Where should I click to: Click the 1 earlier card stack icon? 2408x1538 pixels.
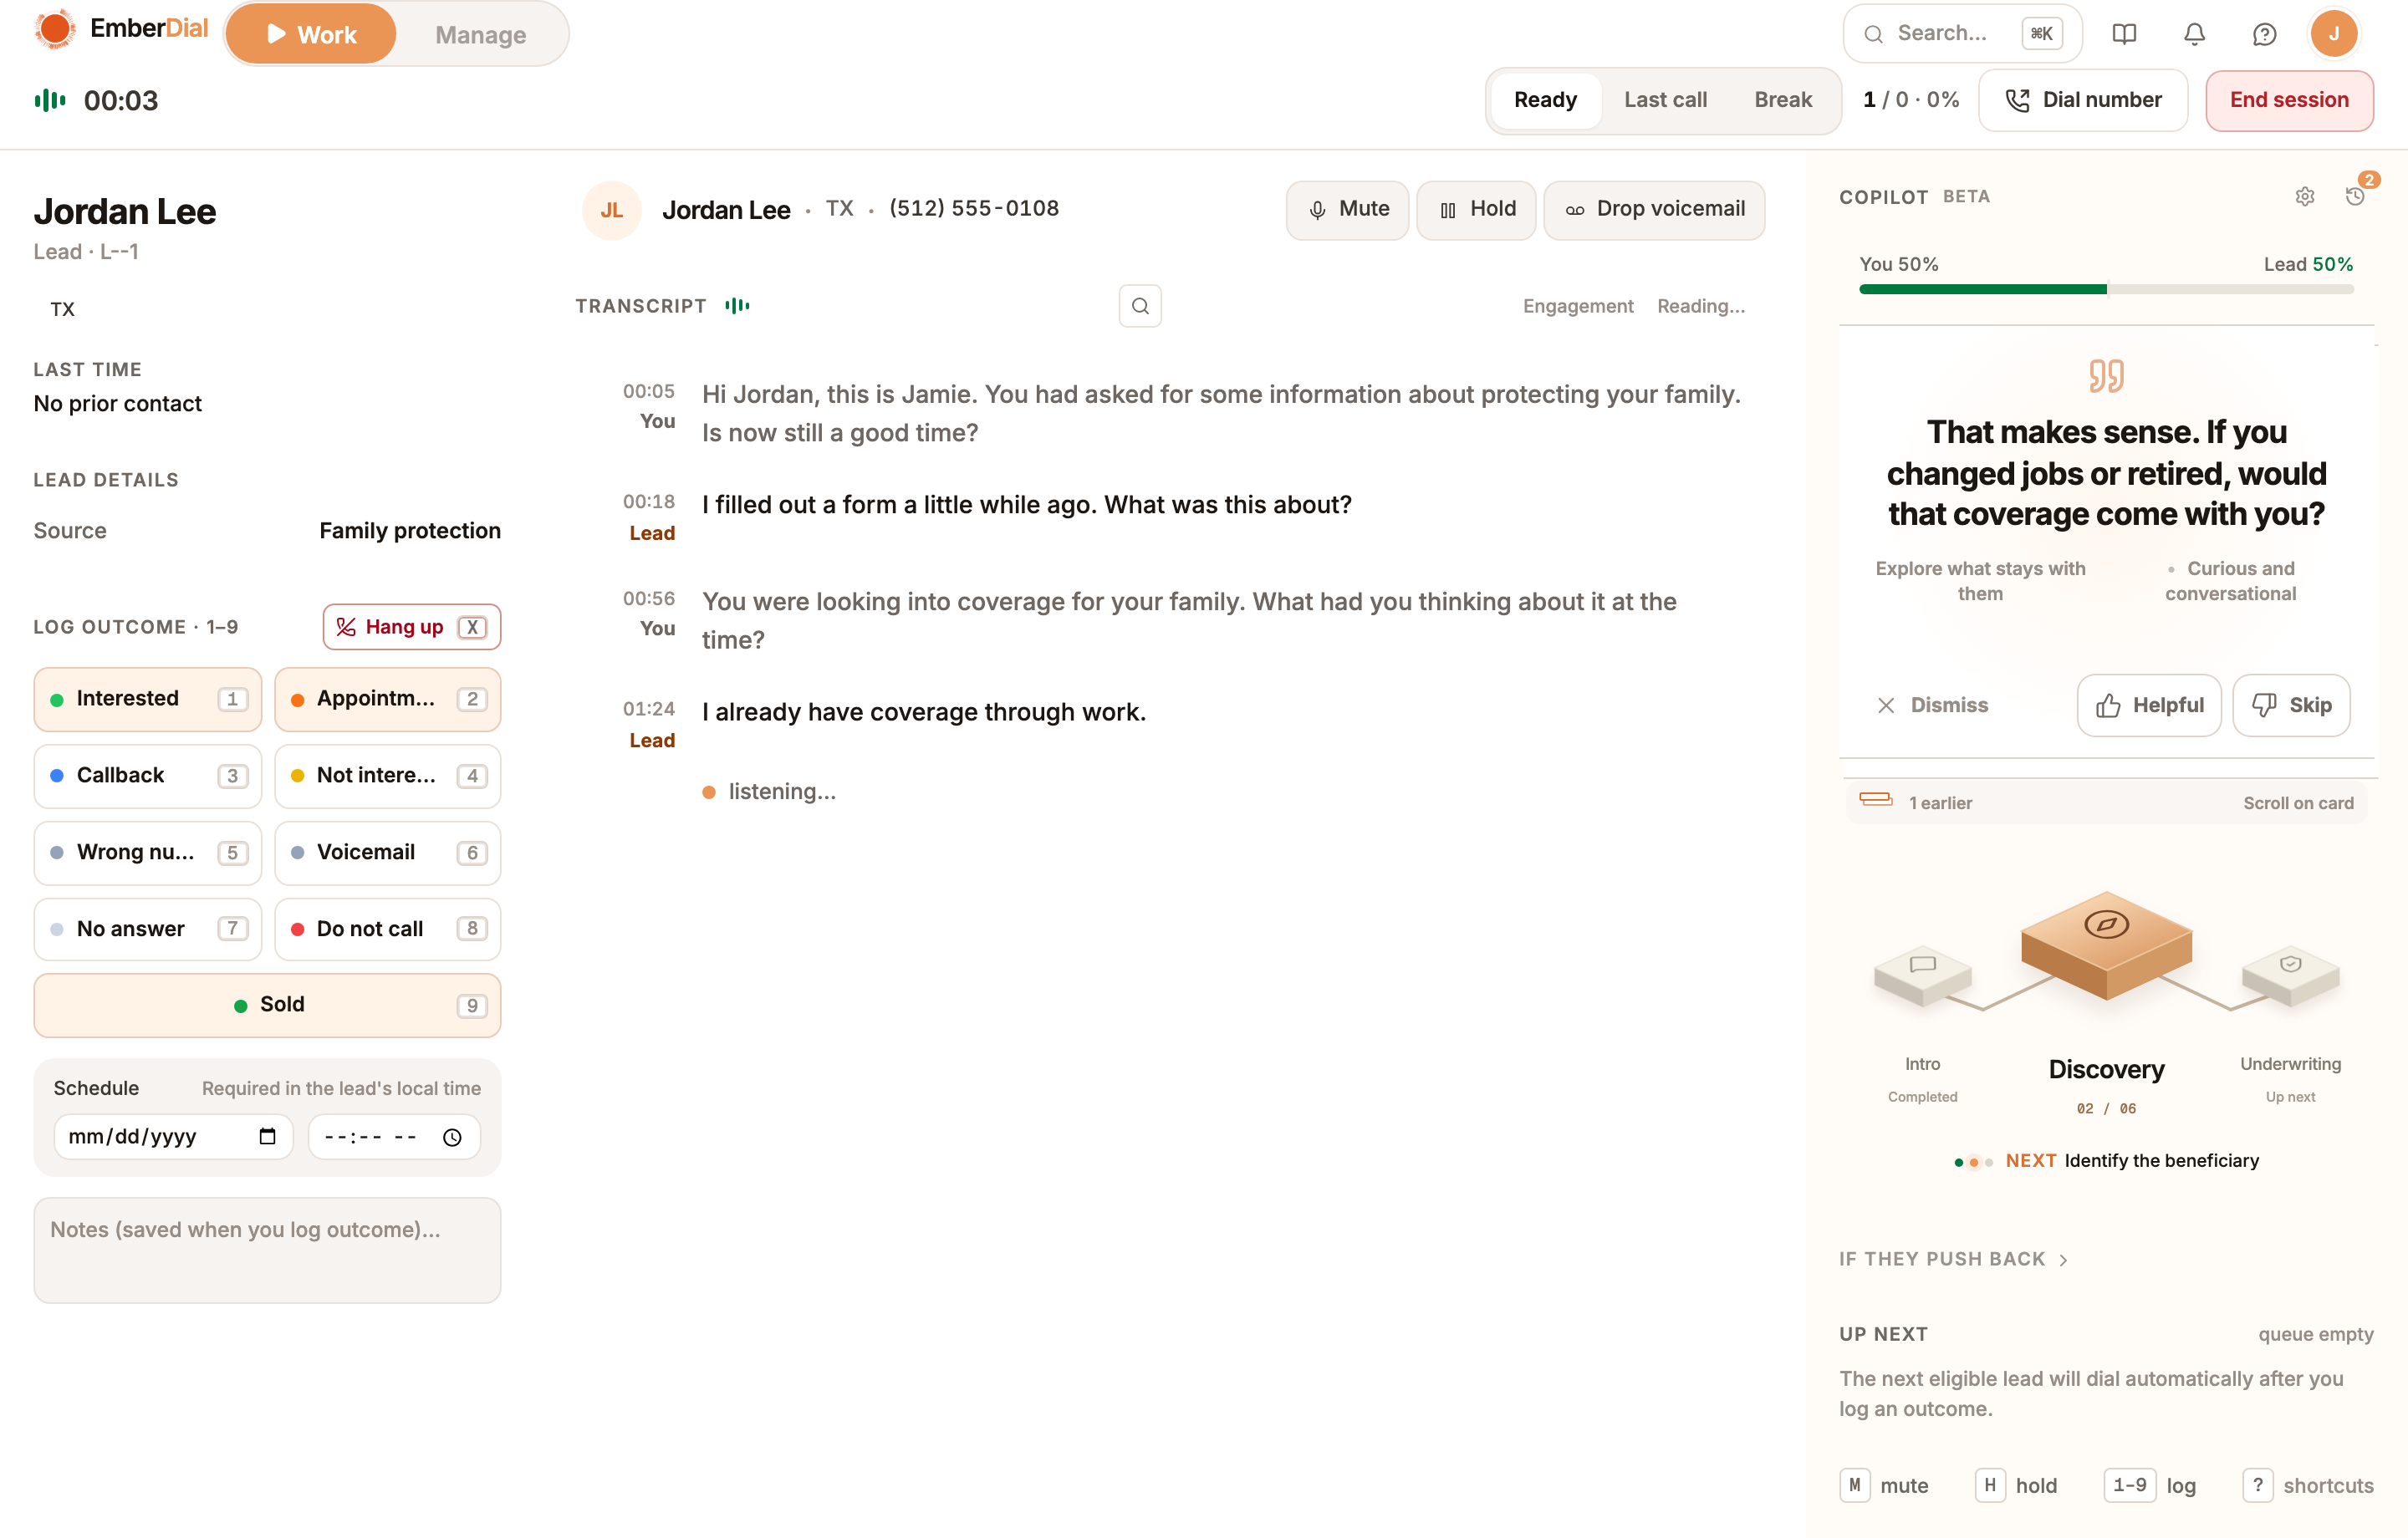1876,799
